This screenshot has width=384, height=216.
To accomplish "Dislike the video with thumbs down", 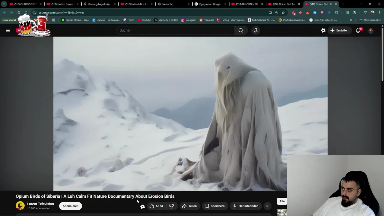I will (172, 206).
